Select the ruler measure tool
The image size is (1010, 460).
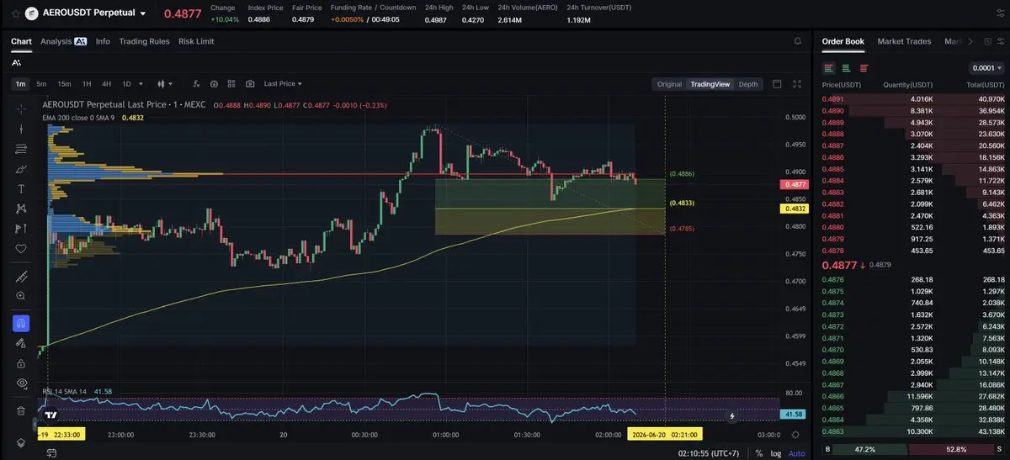pos(21,277)
